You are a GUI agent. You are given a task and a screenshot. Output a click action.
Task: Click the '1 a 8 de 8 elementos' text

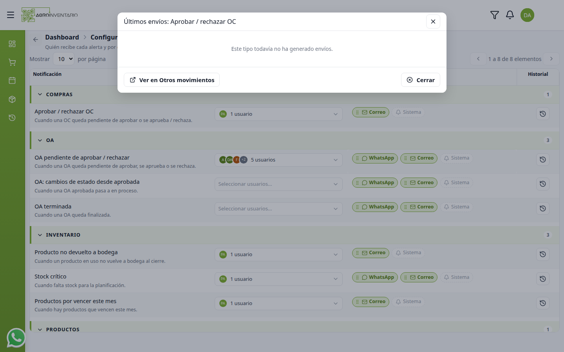click(x=515, y=59)
